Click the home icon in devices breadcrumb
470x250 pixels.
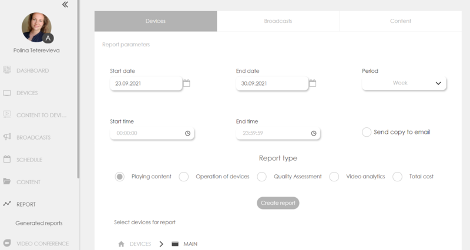pos(121,244)
